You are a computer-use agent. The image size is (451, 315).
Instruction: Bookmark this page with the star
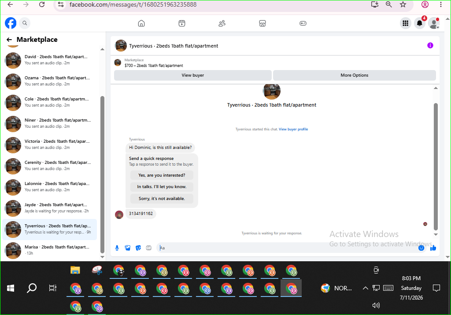pyautogui.click(x=403, y=4)
